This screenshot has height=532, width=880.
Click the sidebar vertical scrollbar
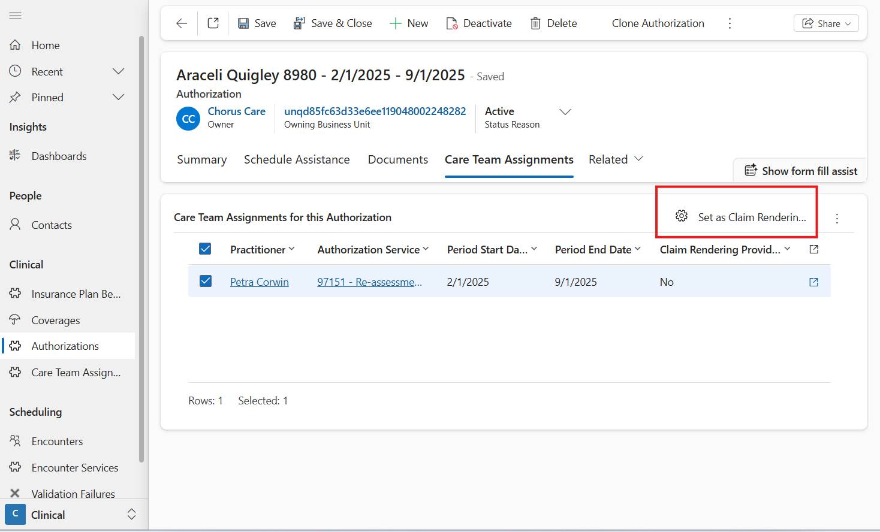141,249
